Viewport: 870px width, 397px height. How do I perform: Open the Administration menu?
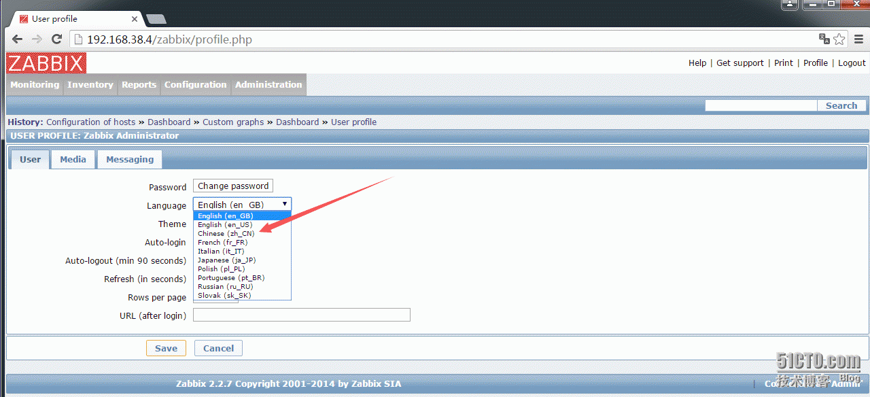pos(268,85)
